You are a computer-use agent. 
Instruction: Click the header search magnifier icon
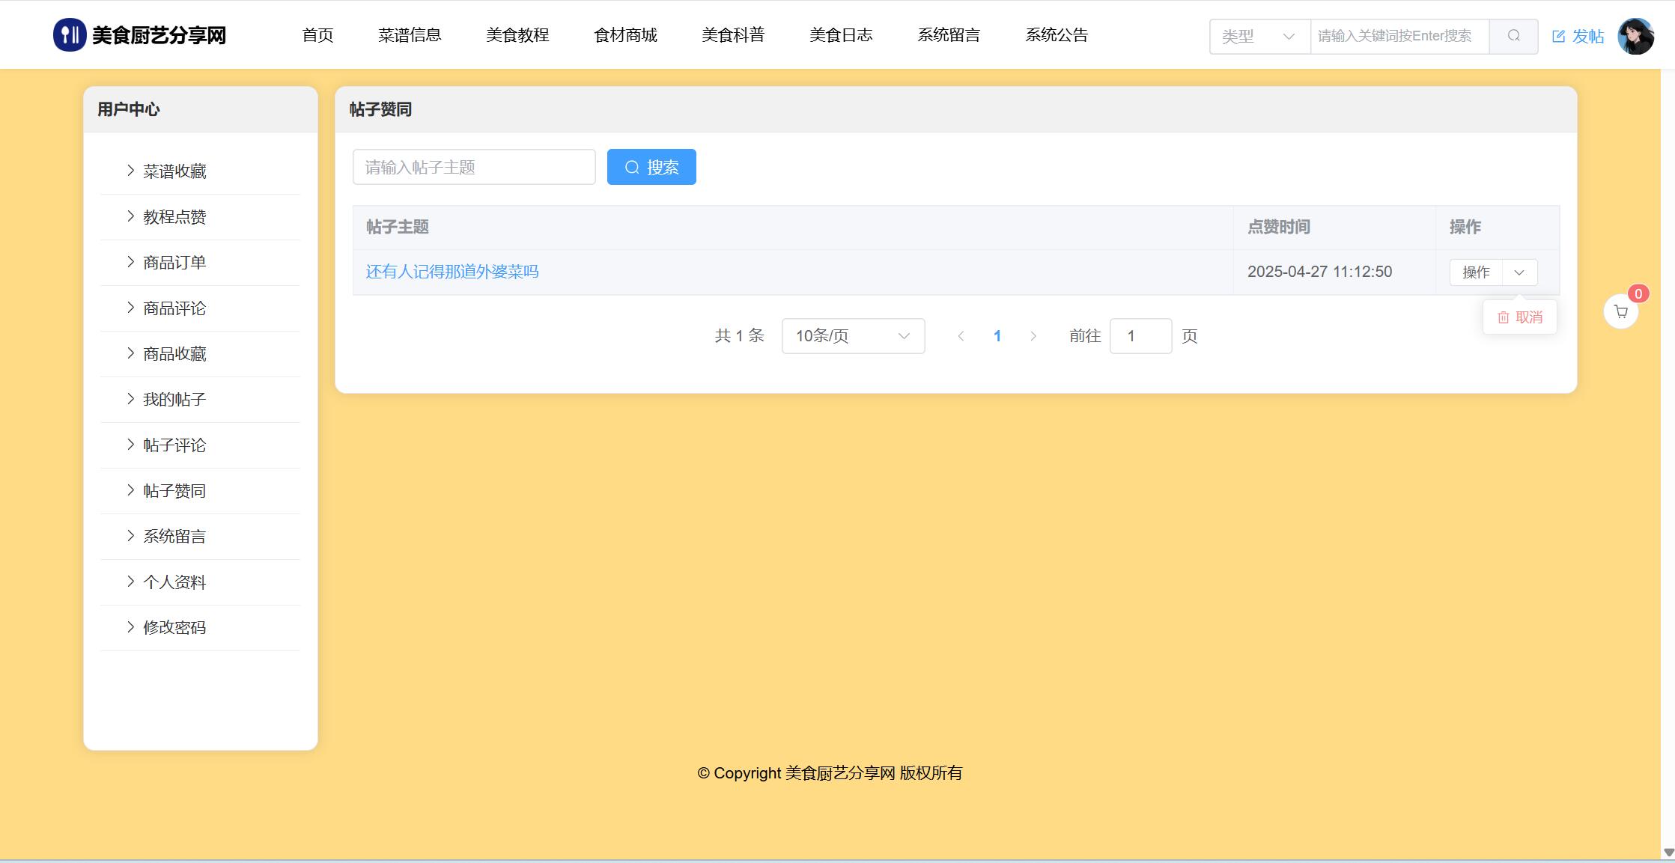point(1513,36)
